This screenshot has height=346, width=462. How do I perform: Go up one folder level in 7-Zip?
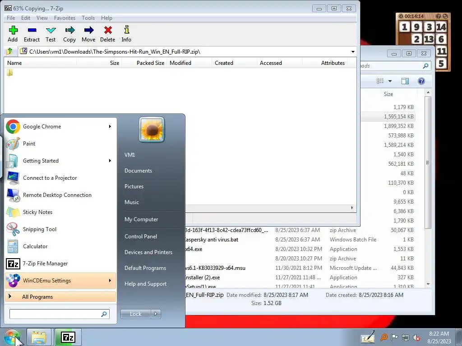click(9, 51)
